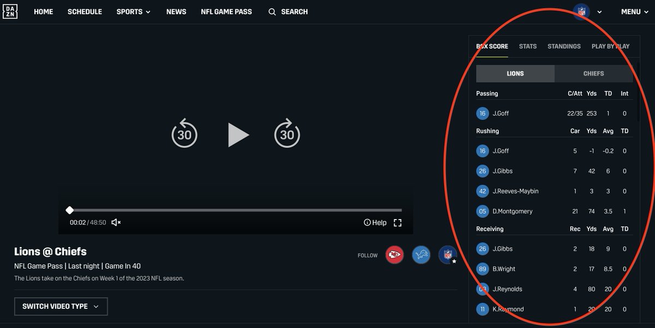The height and width of the screenshot is (328, 655).
Task: Click the Rushing section header
Action: [487, 131]
